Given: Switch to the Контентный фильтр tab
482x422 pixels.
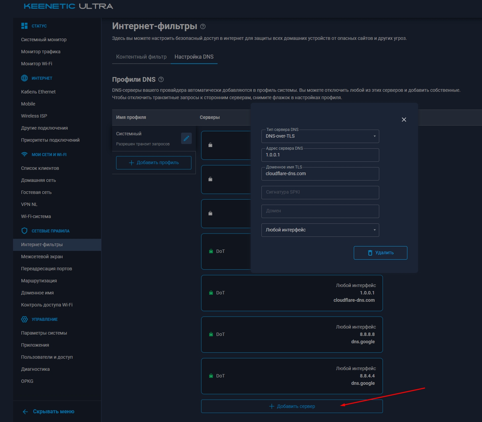Looking at the screenshot, I should click(x=141, y=57).
